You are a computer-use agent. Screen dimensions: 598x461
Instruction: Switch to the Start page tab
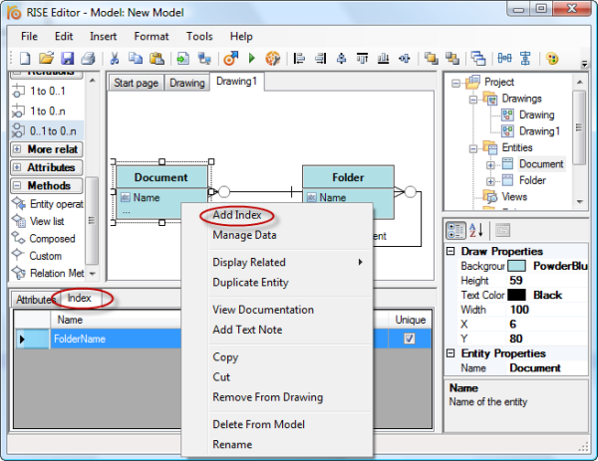[x=136, y=84]
